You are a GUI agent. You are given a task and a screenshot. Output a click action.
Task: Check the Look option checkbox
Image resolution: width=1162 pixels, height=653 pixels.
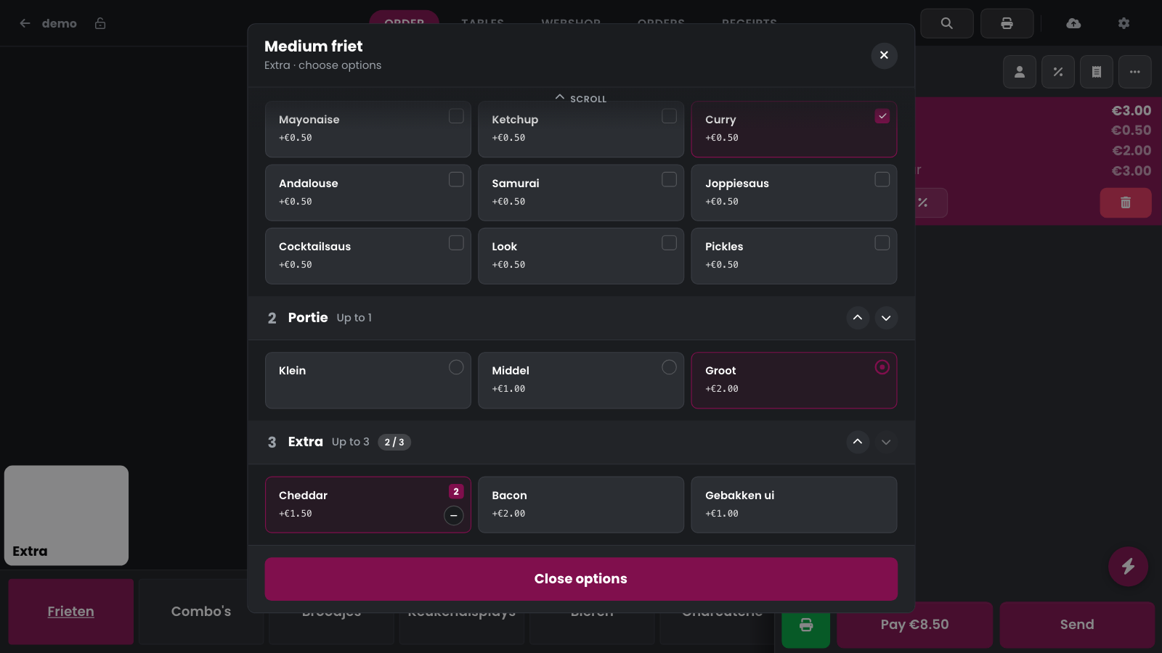[669, 242]
